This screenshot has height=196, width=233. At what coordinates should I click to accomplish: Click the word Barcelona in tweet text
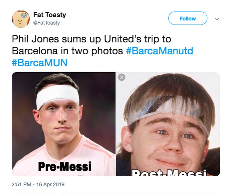[35, 51]
